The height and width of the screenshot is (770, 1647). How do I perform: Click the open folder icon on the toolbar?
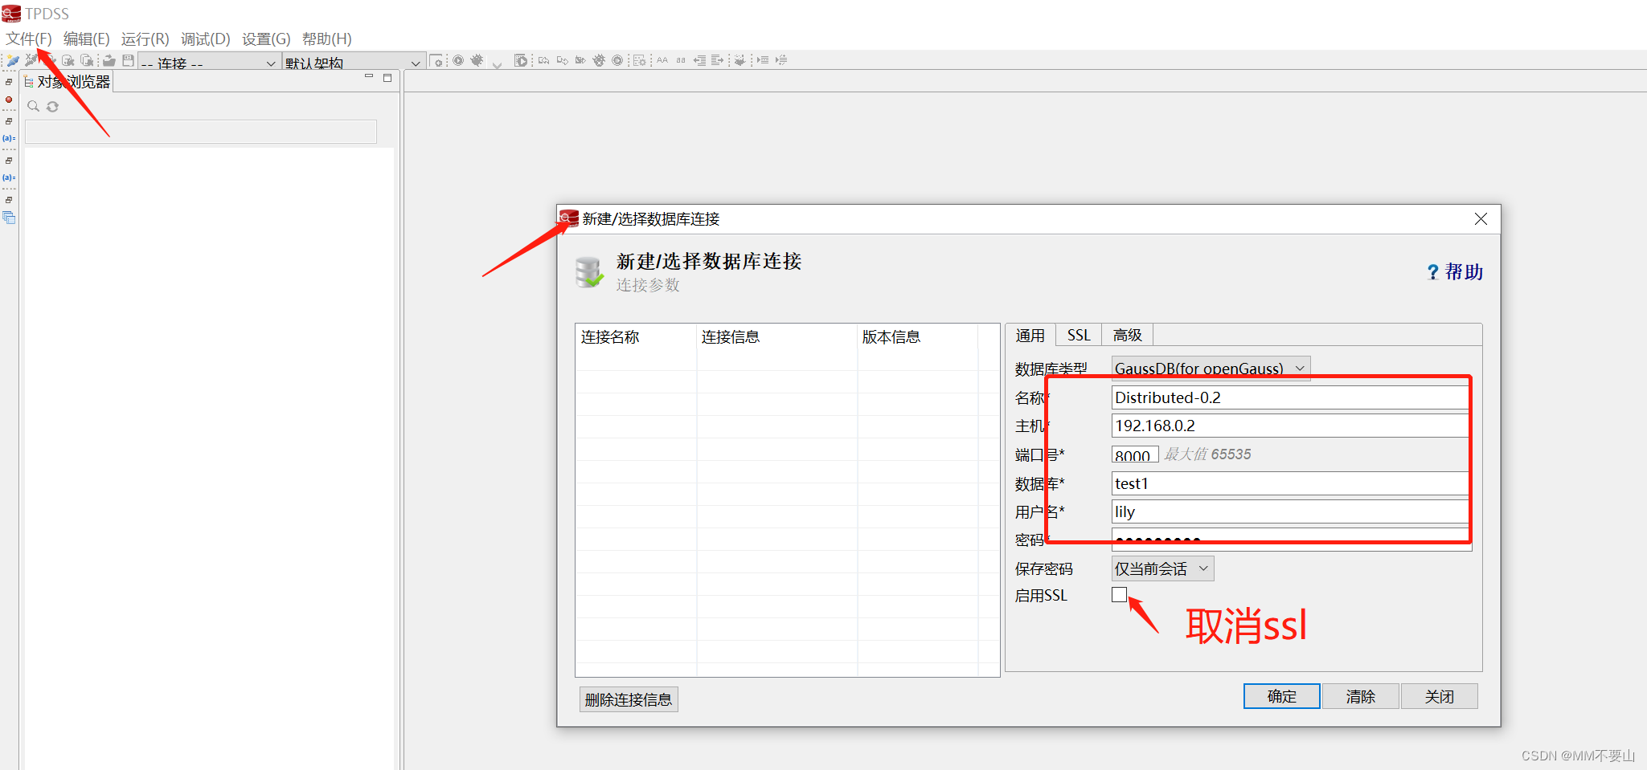[109, 59]
